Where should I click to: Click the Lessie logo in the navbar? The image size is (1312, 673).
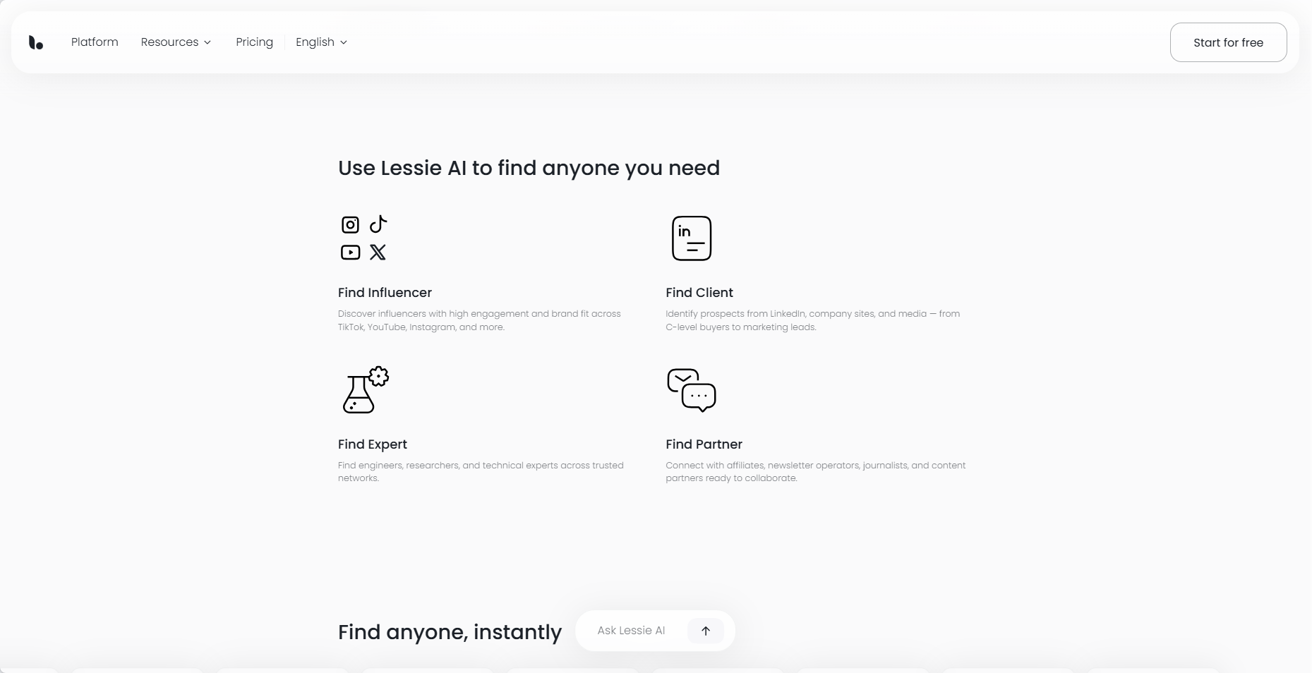click(36, 42)
